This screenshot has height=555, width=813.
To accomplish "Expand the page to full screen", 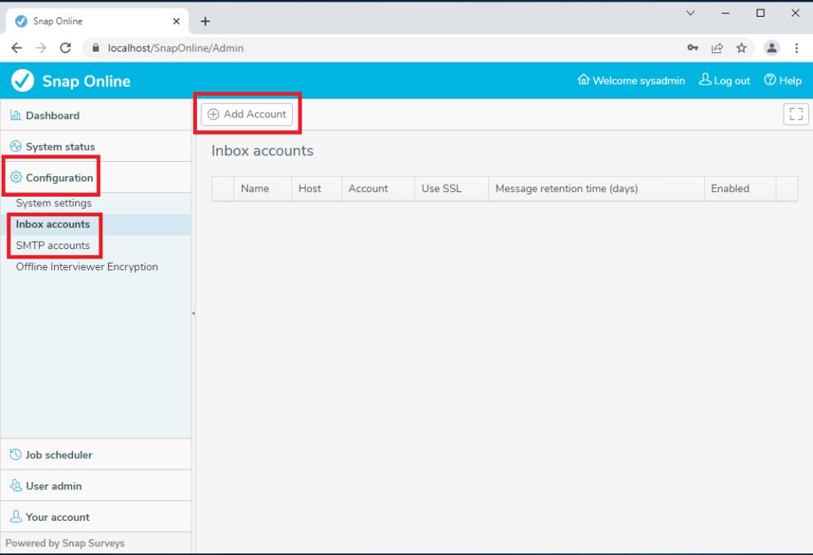I will click(x=796, y=113).
